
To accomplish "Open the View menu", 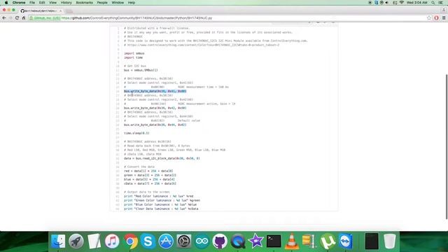I will (53, 3).
